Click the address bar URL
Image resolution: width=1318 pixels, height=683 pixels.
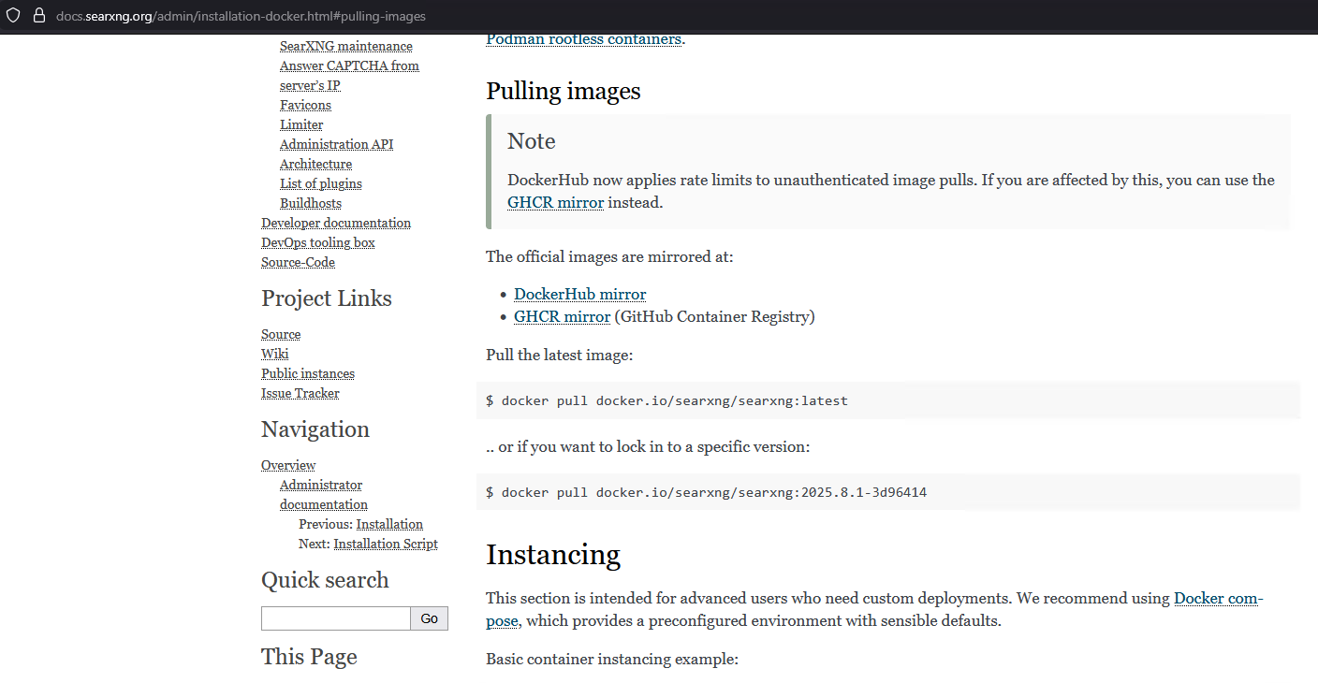coord(242,16)
